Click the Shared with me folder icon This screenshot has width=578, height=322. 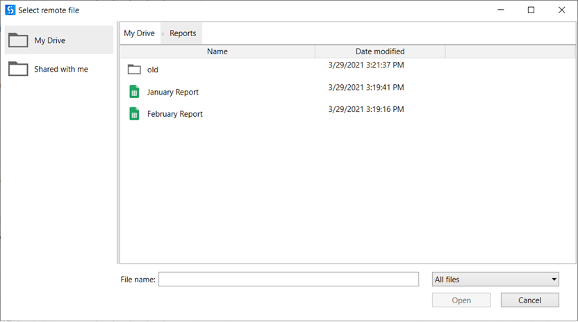(x=18, y=70)
